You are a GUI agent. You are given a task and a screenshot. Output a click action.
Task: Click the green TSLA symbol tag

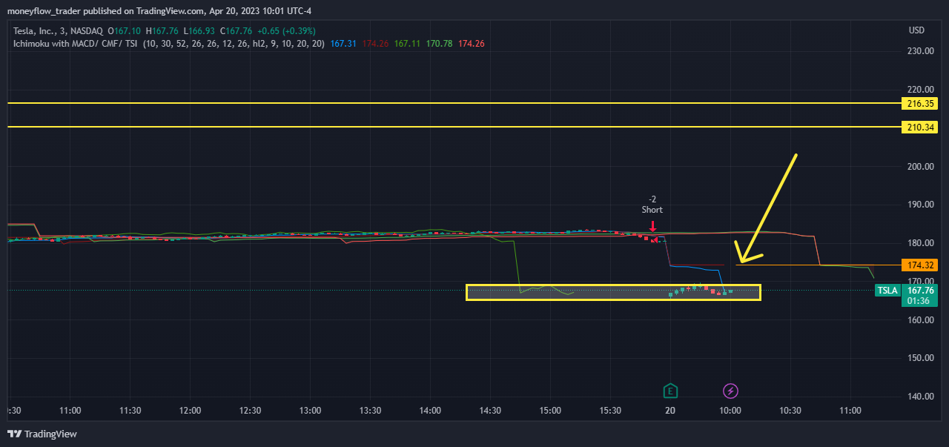pyautogui.click(x=887, y=291)
